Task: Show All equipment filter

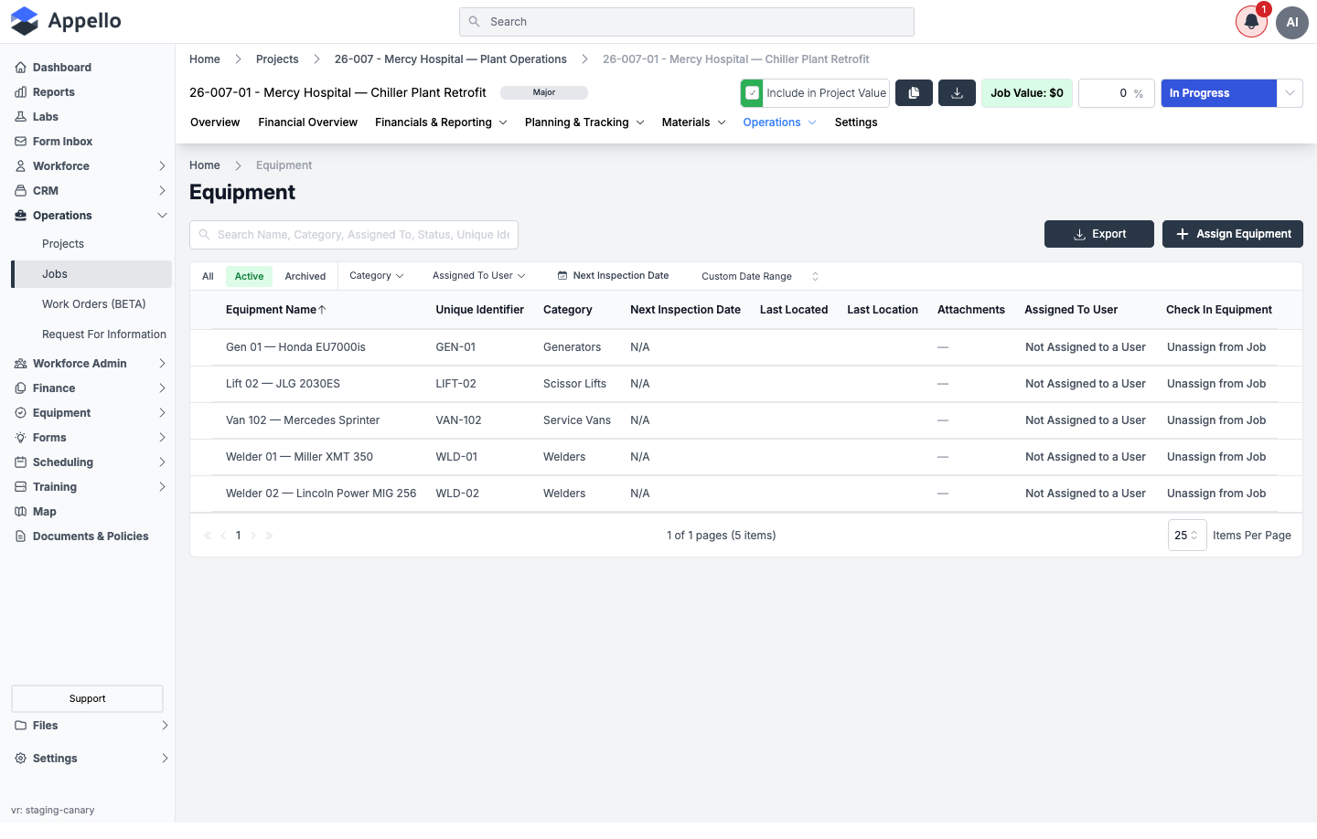Action: [208, 276]
